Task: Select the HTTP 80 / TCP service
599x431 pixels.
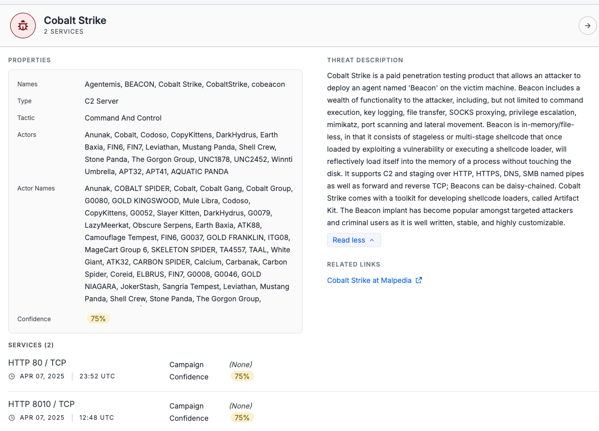Action: point(37,363)
